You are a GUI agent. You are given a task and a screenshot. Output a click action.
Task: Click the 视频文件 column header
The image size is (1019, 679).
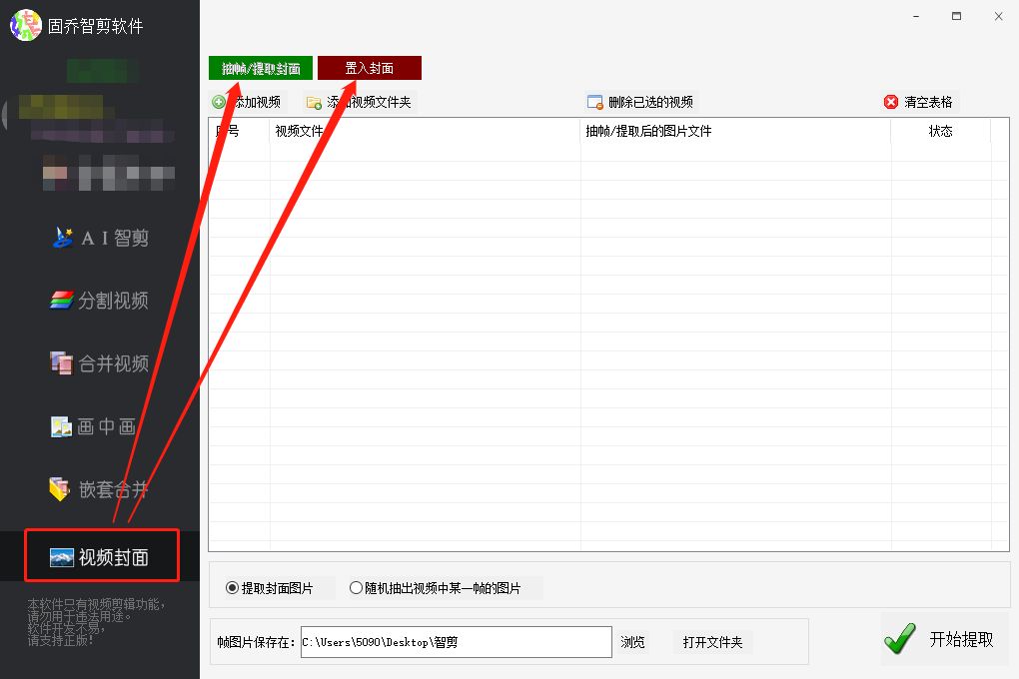299,131
